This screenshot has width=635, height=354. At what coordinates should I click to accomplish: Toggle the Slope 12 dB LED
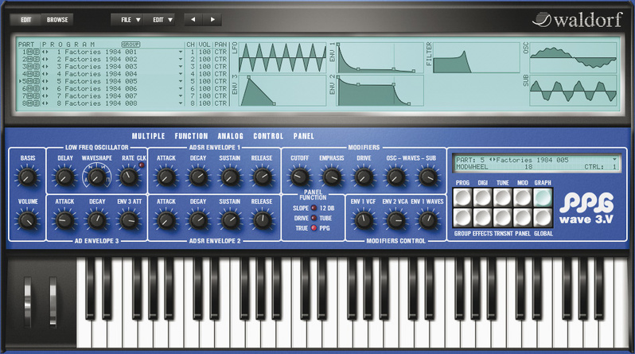314,208
